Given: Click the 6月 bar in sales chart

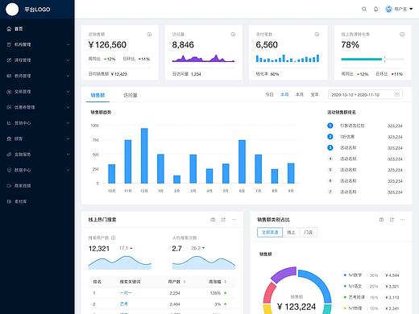Looking at the screenshot, I should pos(242,162).
